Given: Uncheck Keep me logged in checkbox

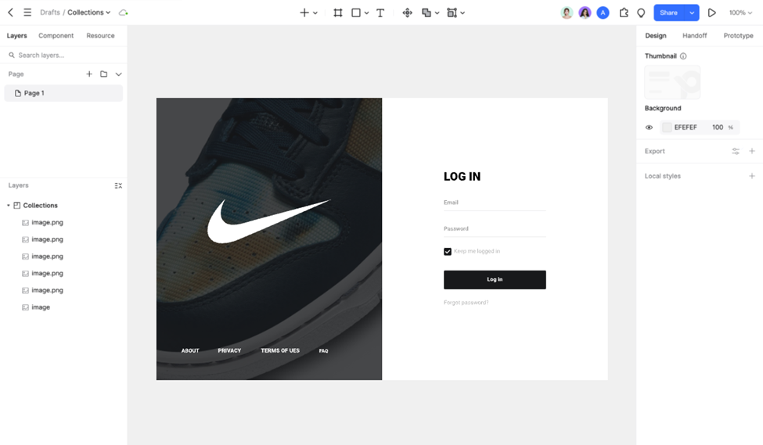Looking at the screenshot, I should 447,252.
